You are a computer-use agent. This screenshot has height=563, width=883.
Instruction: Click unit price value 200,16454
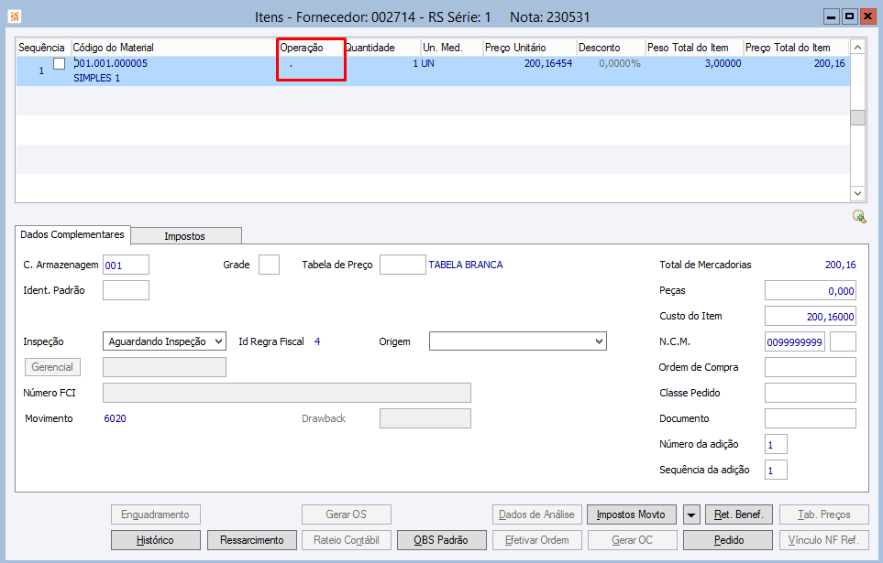point(548,63)
